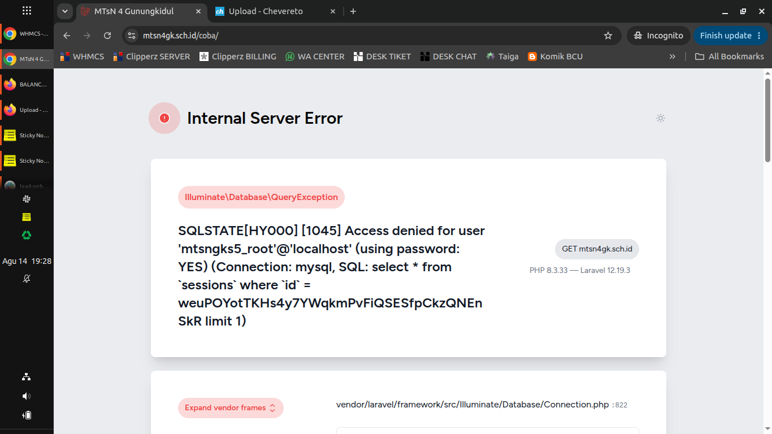Open the Taiga bookmark
772x434 pixels.
click(x=502, y=57)
